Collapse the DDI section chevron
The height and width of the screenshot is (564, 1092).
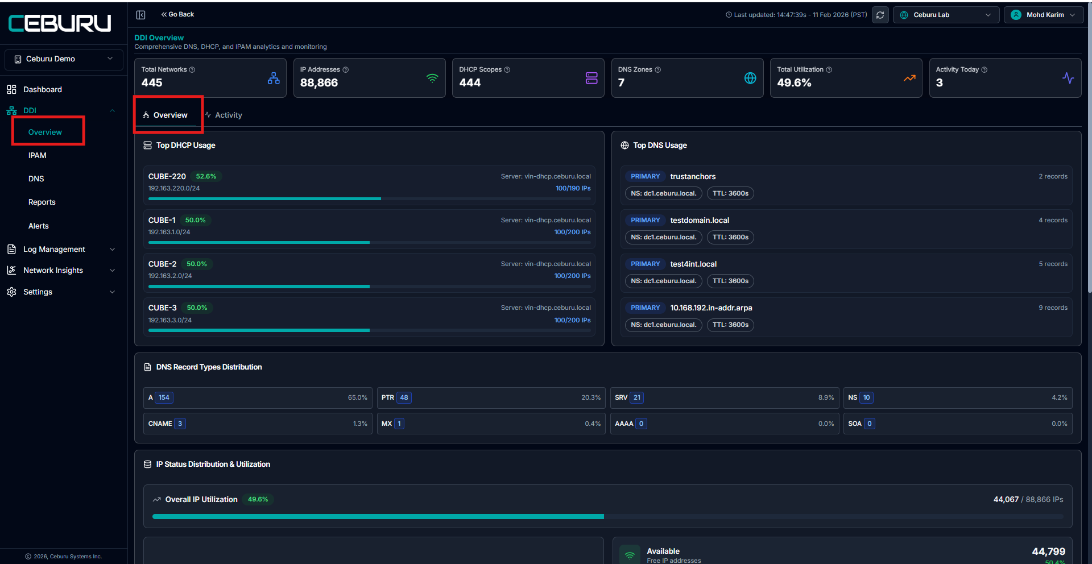[x=112, y=111]
